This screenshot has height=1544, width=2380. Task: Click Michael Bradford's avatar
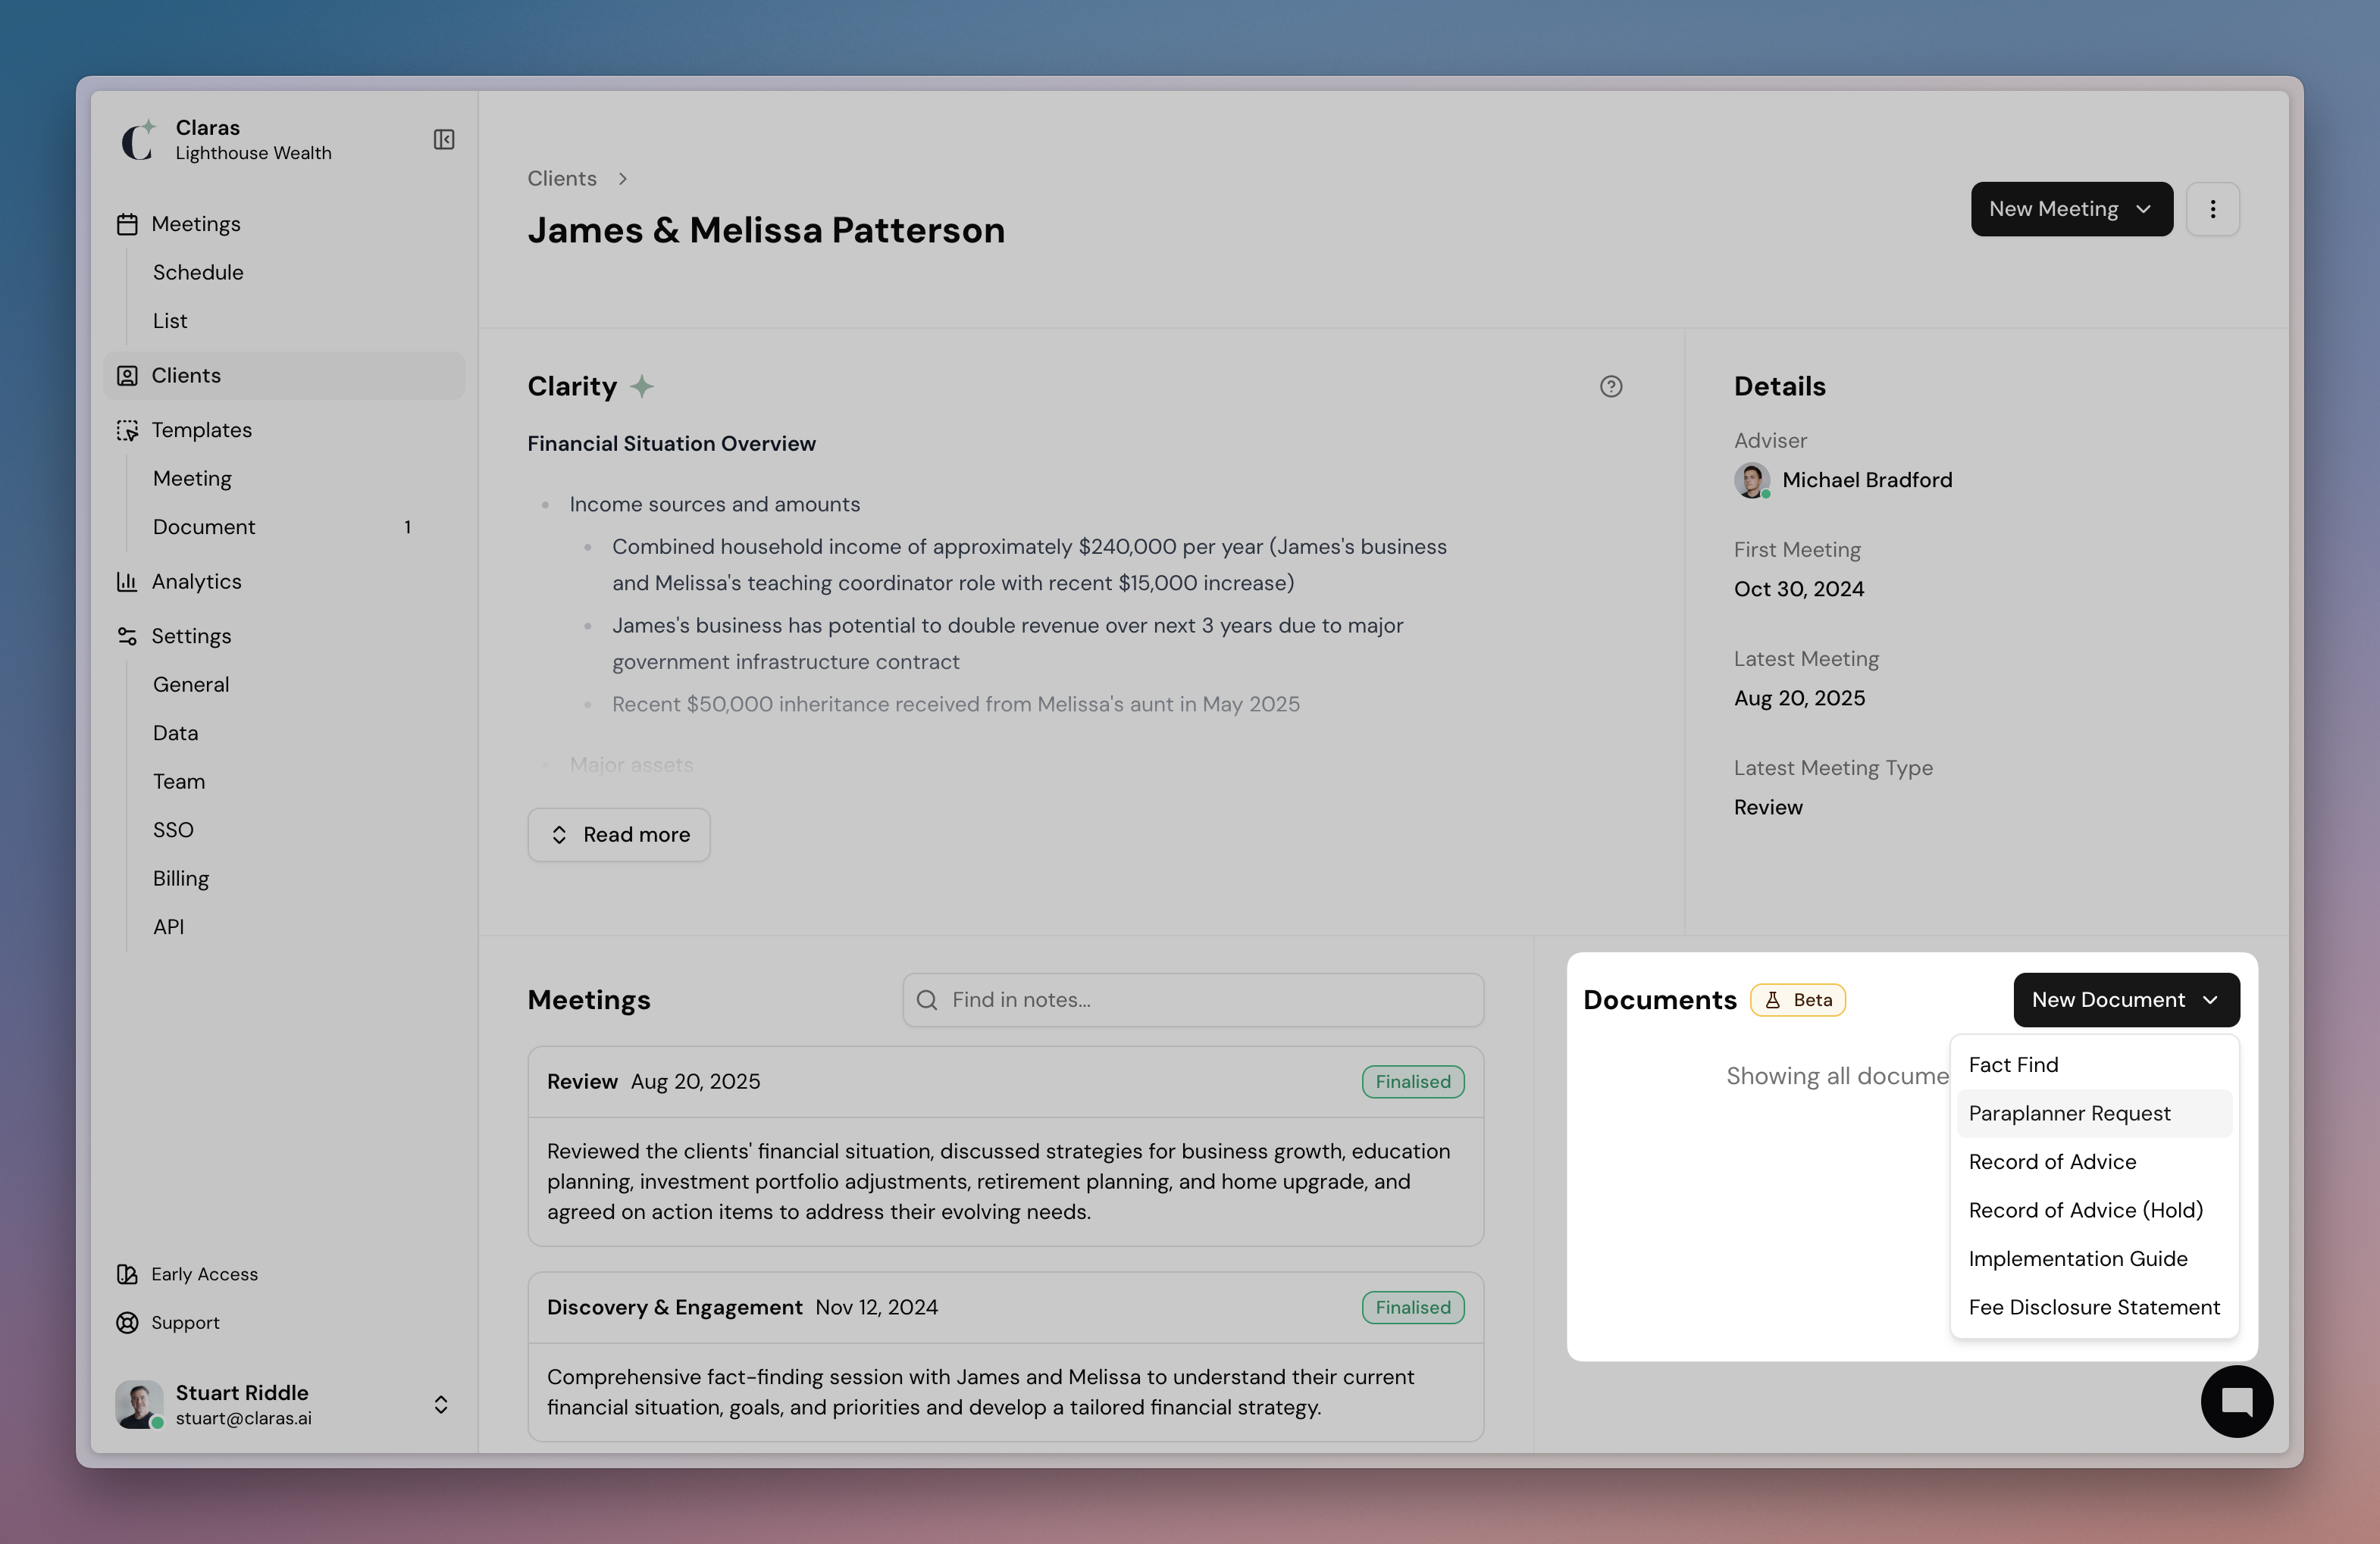coord(1752,480)
